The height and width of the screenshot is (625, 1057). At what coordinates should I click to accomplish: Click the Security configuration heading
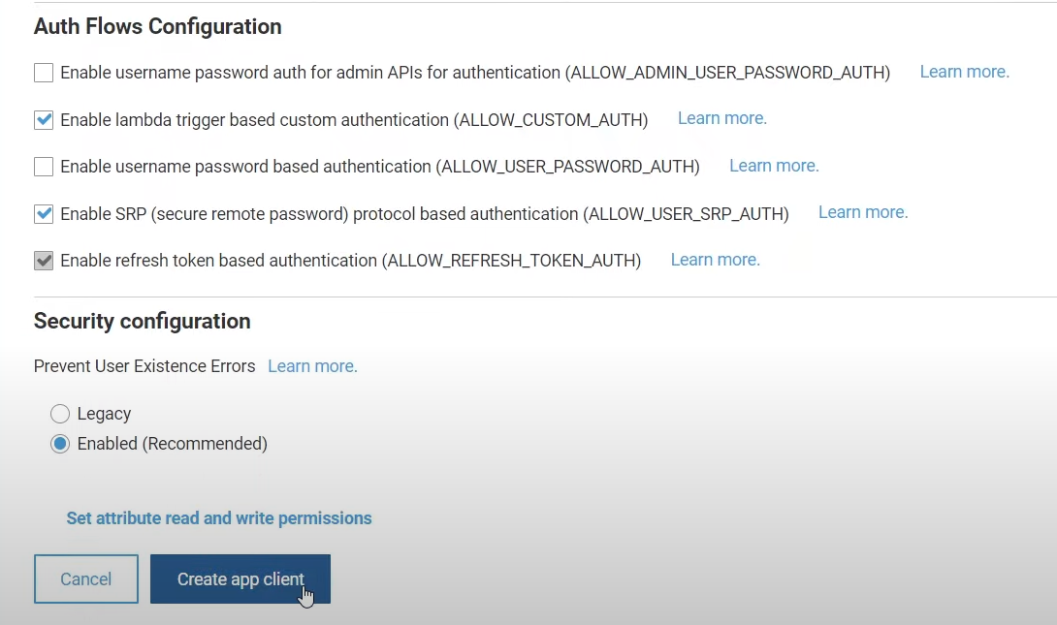[x=143, y=322]
